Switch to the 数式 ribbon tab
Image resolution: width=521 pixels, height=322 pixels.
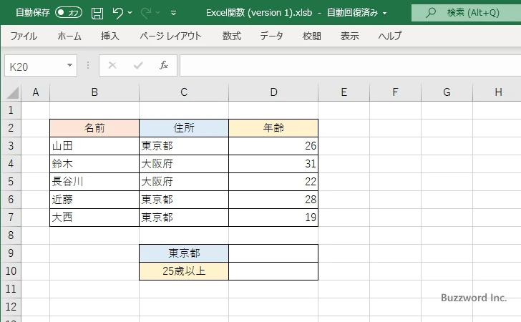[x=232, y=36]
